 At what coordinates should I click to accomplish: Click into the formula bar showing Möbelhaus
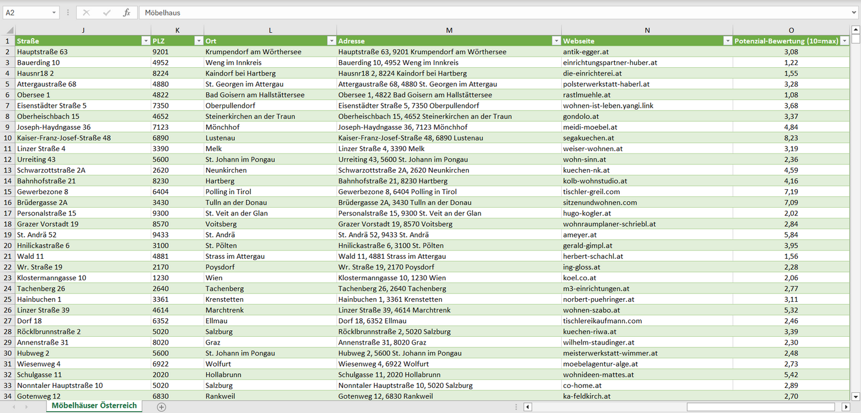495,12
